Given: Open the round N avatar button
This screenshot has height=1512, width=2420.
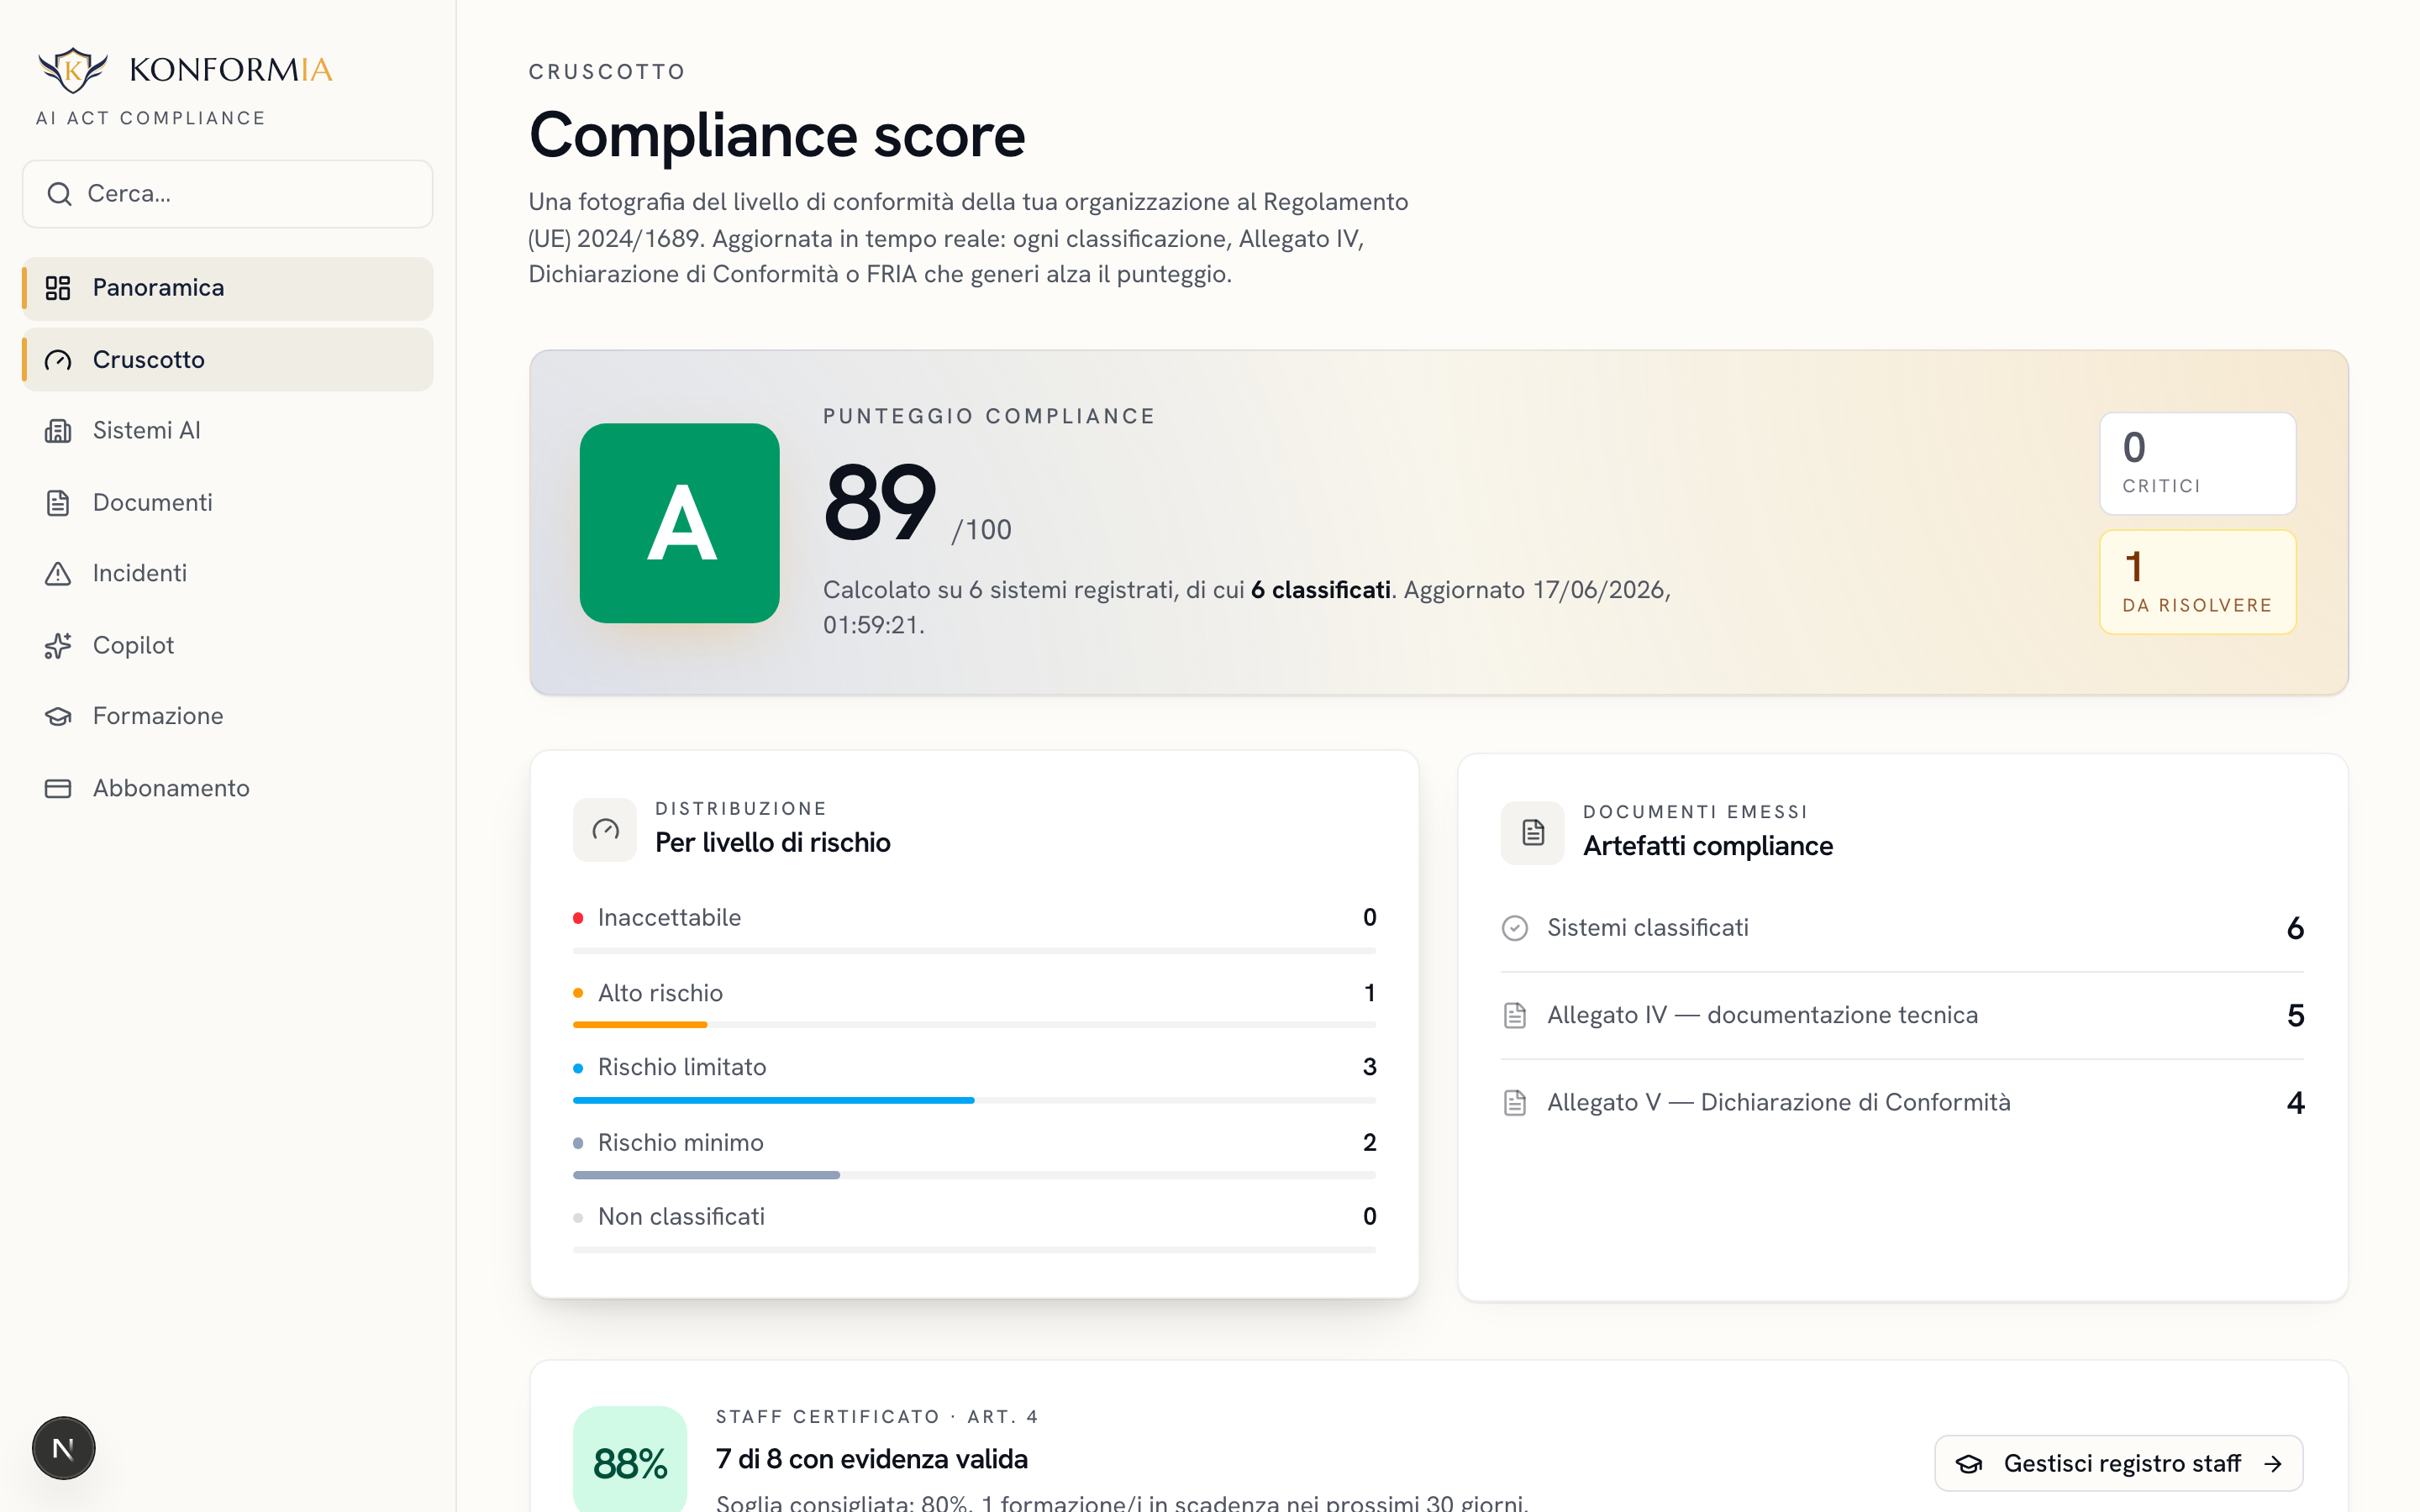Looking at the screenshot, I should pyautogui.click(x=63, y=1447).
